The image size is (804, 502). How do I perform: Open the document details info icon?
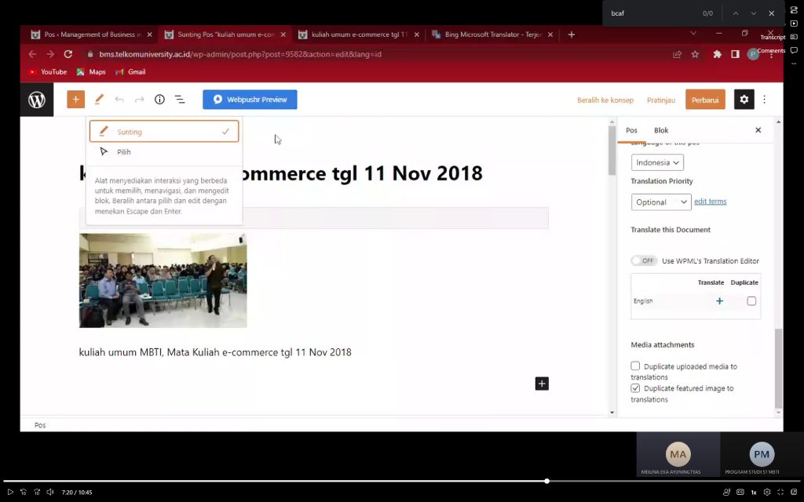[x=159, y=100]
